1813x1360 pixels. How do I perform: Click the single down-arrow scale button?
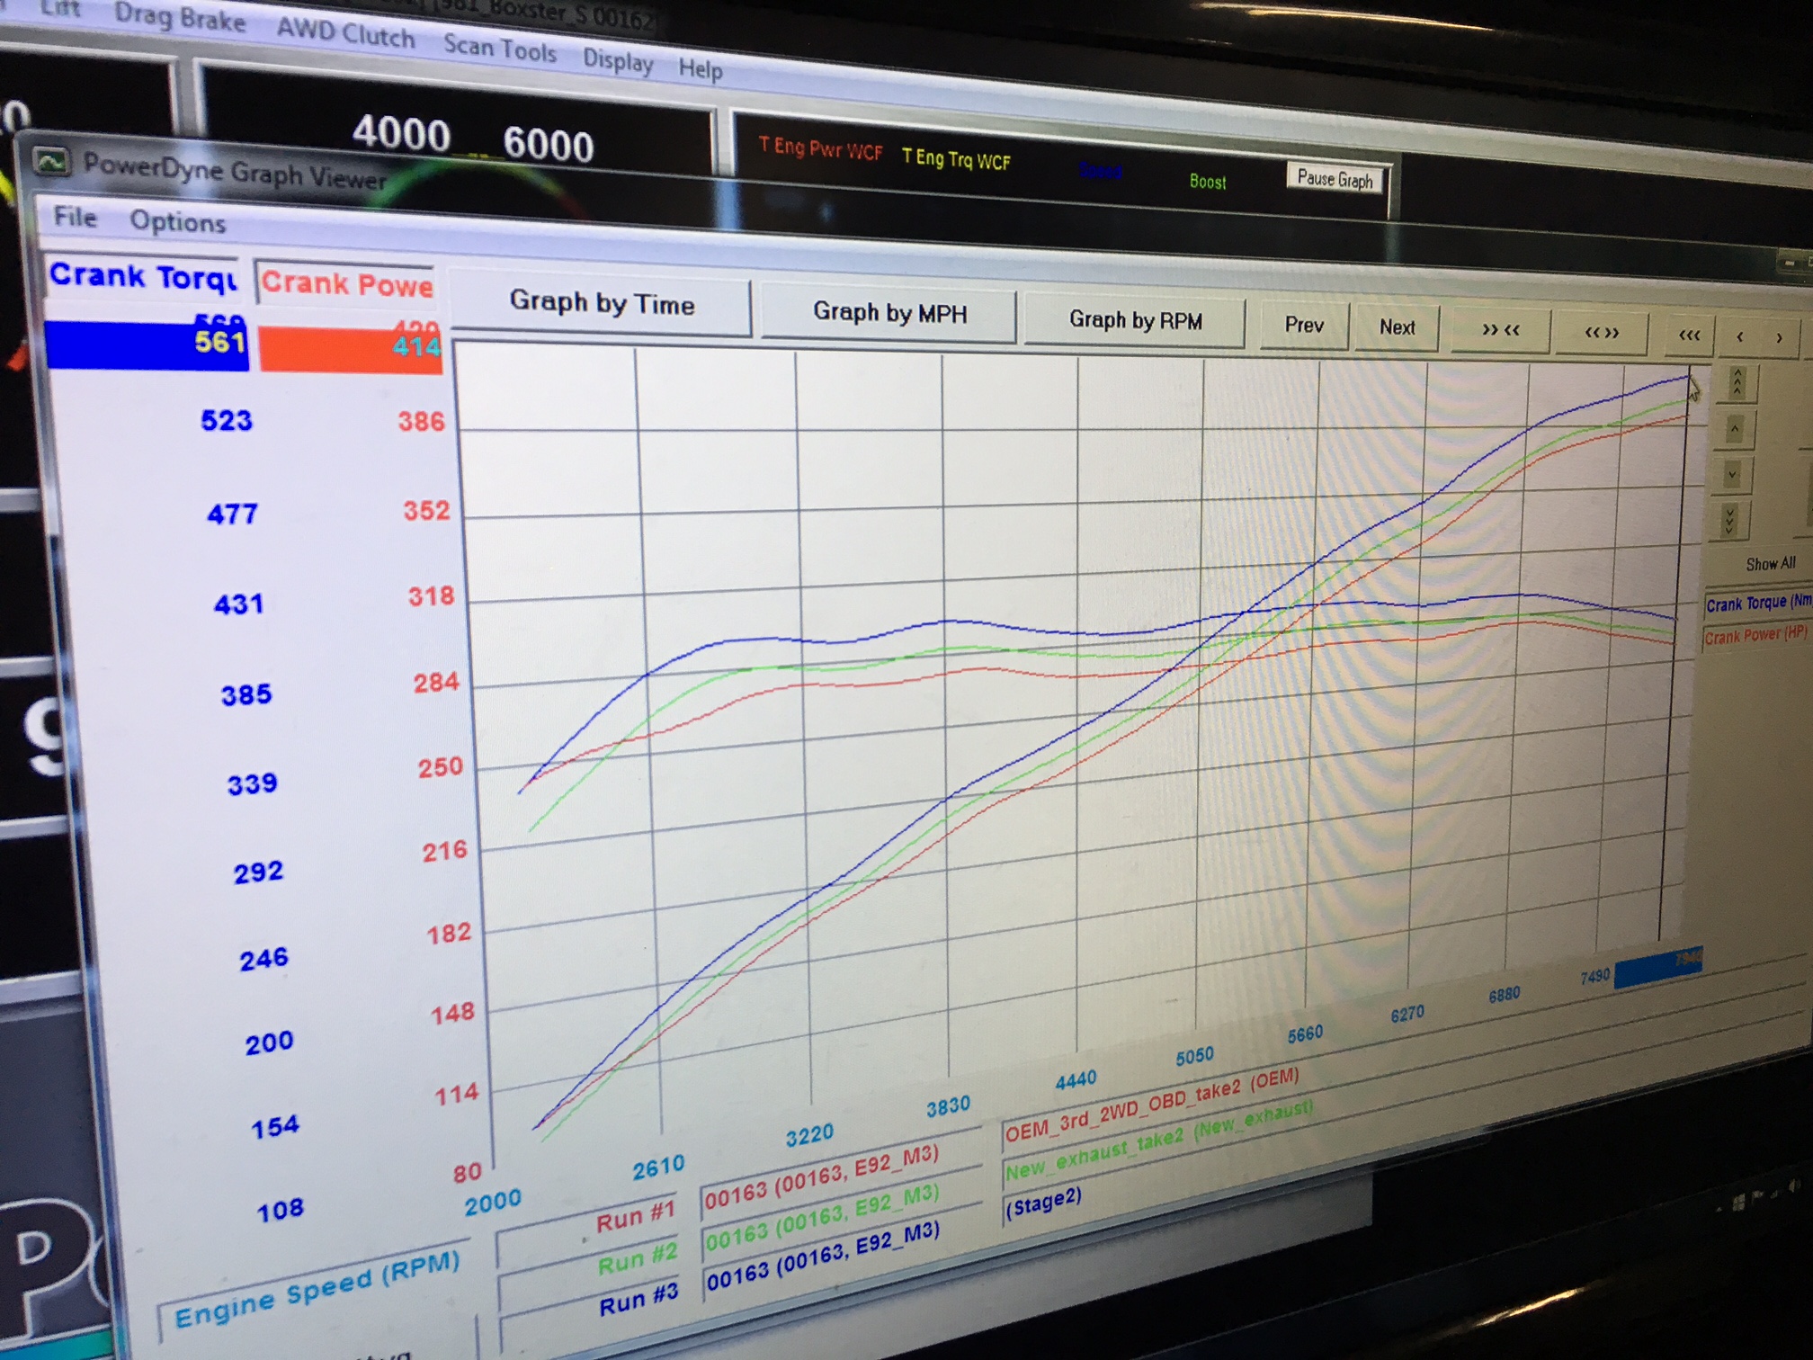(1733, 474)
